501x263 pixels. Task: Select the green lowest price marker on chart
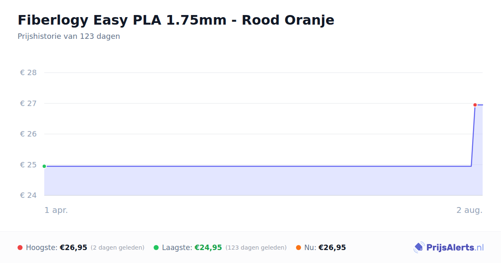point(44,166)
